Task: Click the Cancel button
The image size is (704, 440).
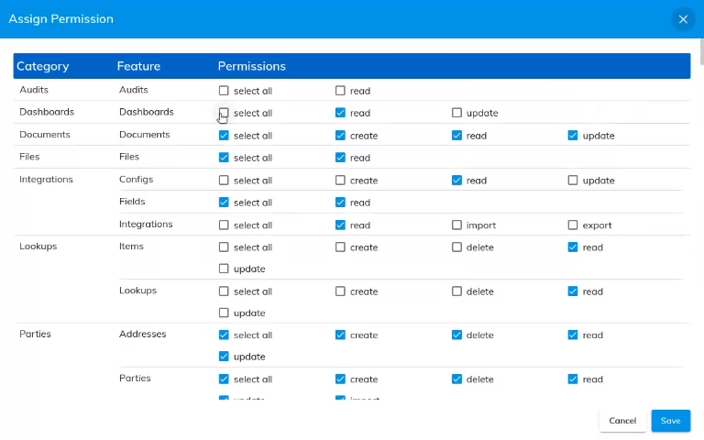Action: (622, 421)
